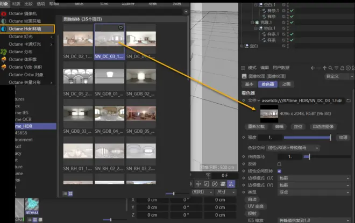355x223 pixels.
Task: Toggle keyframe diamond next to 类型
Action: tap(244, 192)
